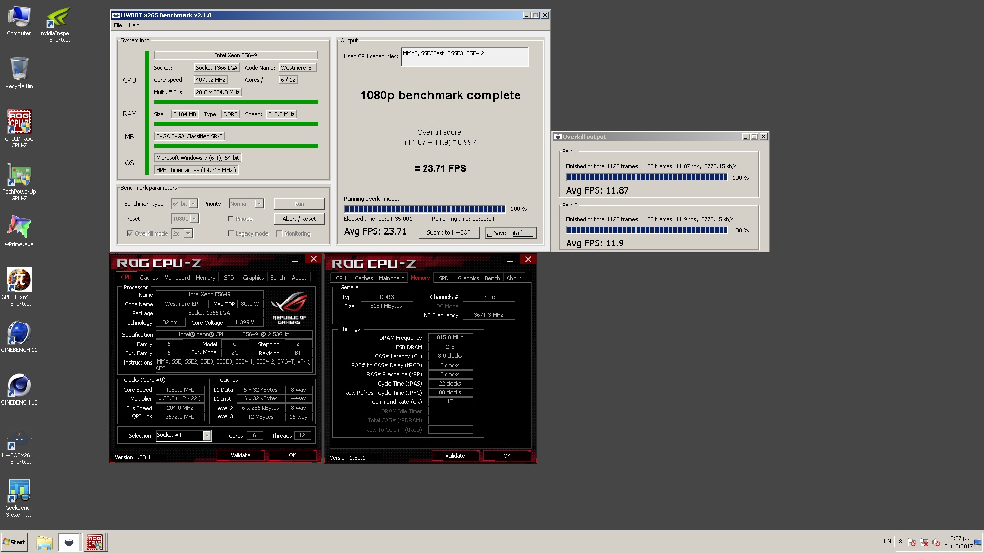Toggle the Pmode checkbox
Screen dimensions: 984x553
pyautogui.click(x=231, y=219)
